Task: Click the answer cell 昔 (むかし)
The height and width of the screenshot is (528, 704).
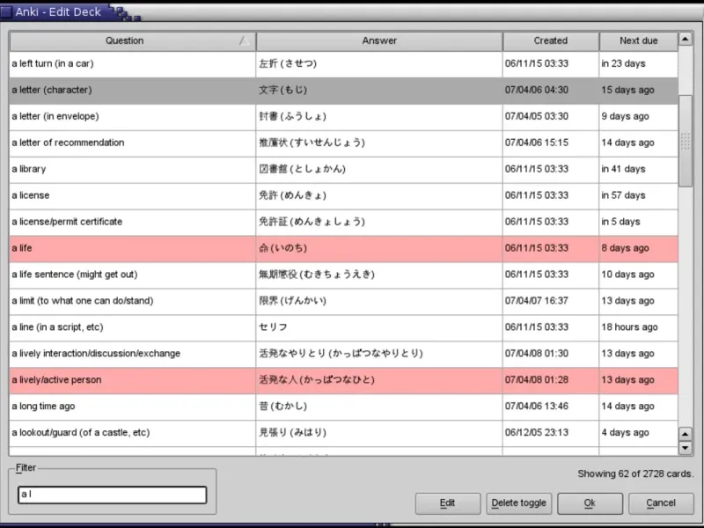Action: coord(379,407)
